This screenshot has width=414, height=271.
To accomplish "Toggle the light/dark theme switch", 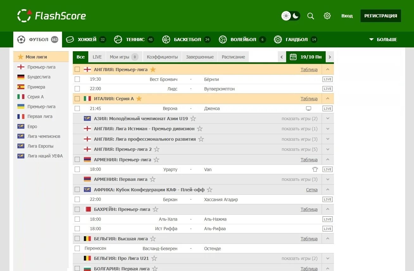I will point(291,16).
